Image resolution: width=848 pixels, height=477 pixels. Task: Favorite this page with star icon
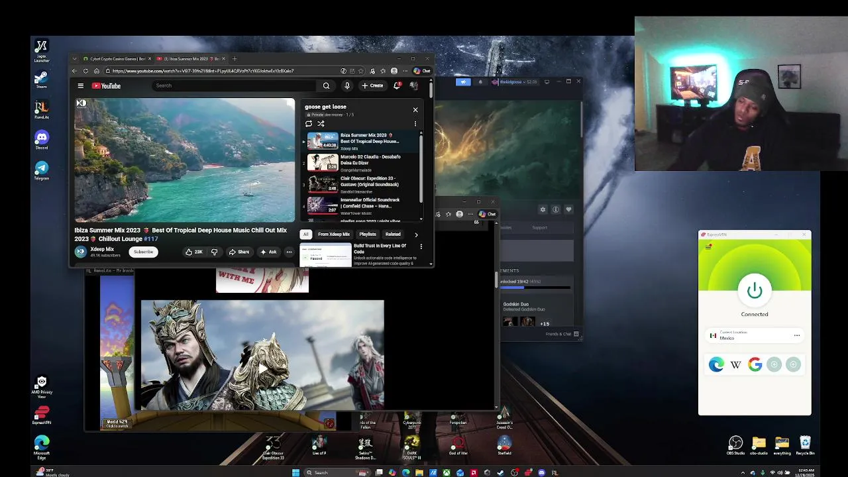(360, 71)
